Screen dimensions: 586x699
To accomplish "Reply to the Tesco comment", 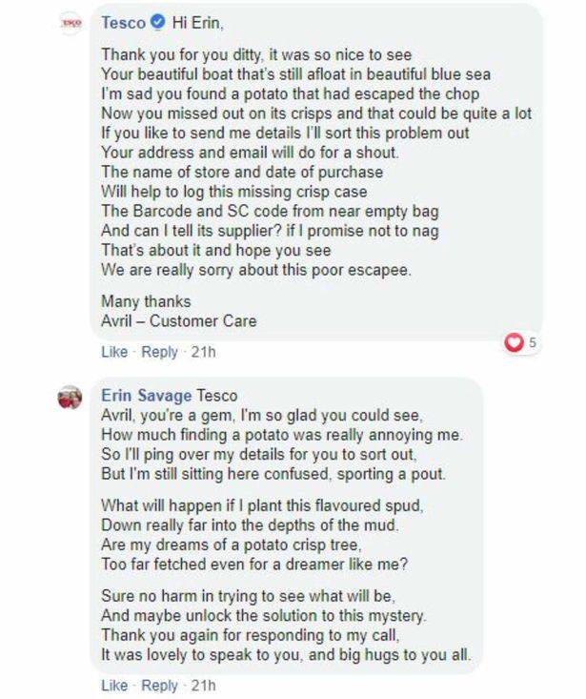I will coord(159,352).
